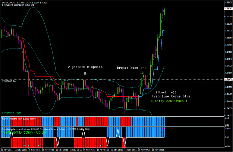The width and height of the screenshot is (233, 152).
Task: Click price level 1.34475 on the axis
Action: coord(229,94)
